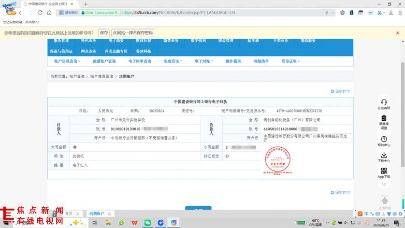Click the green China Construction certificate badge

pos(100,12)
